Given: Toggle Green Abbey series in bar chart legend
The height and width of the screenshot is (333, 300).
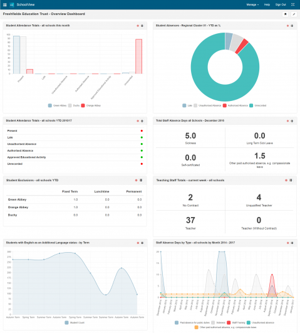Looking at the screenshot, I should point(57,105).
